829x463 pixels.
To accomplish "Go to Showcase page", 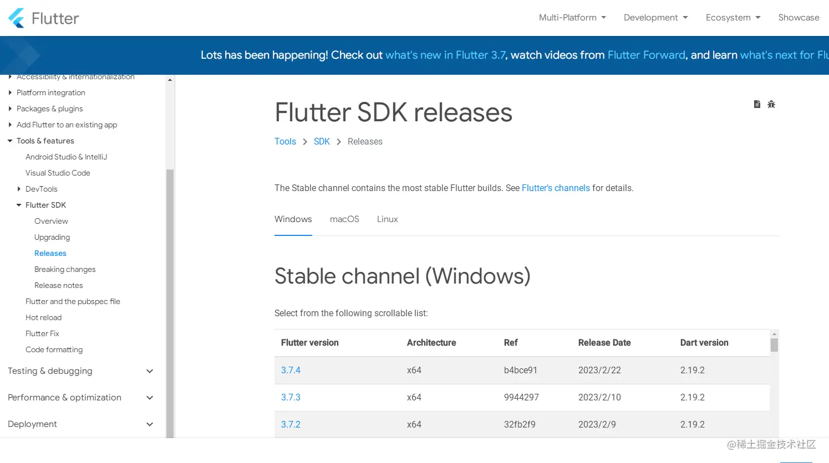I will pos(799,18).
